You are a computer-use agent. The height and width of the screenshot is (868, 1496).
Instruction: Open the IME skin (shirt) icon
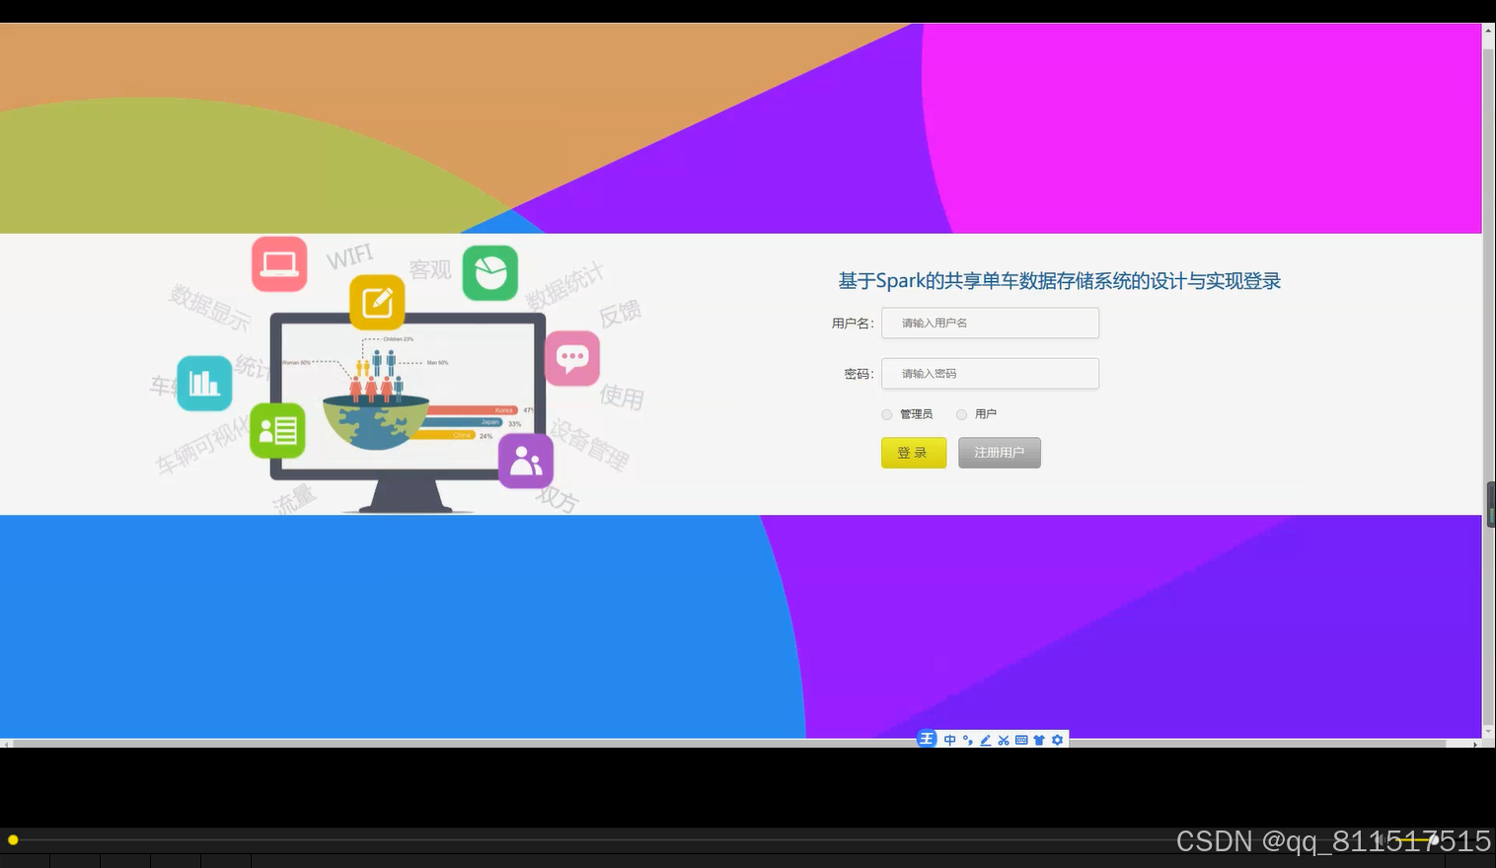[1039, 740]
